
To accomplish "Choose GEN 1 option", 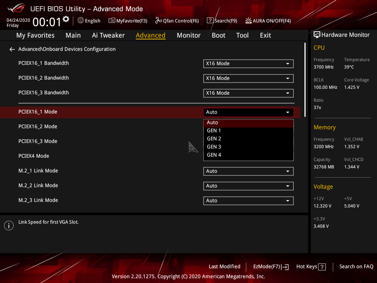I will click(x=249, y=131).
